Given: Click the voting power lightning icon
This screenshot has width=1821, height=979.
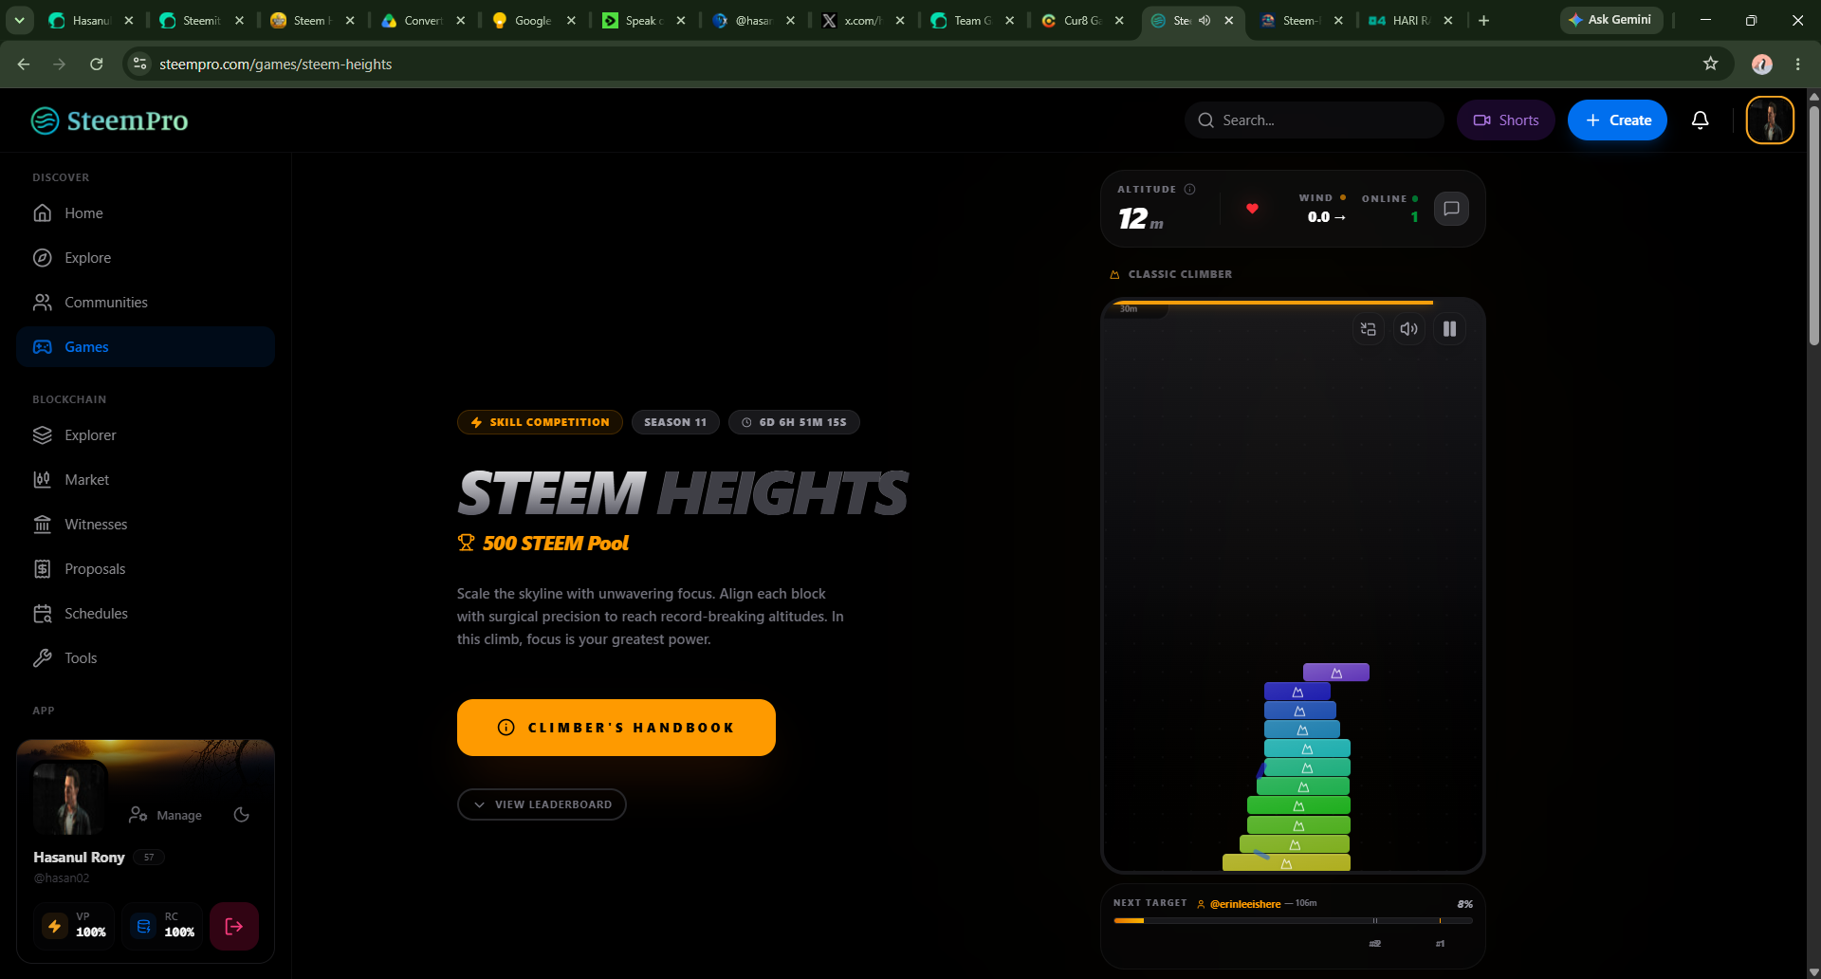Looking at the screenshot, I should (x=55, y=926).
